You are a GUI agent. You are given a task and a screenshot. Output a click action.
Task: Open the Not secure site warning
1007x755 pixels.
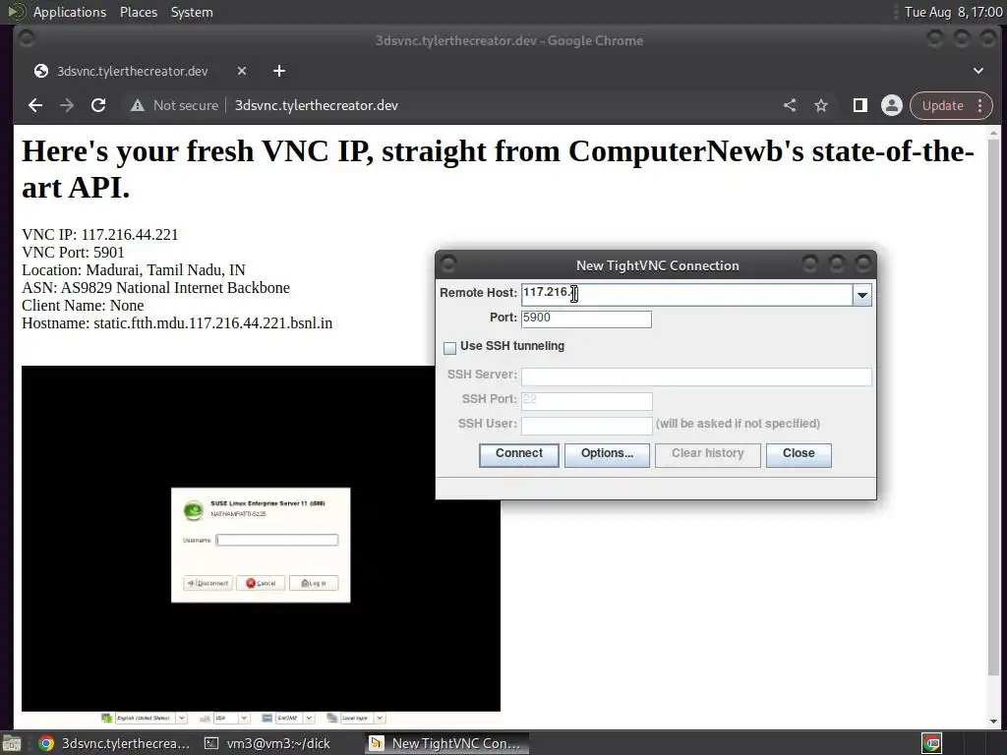click(x=175, y=105)
